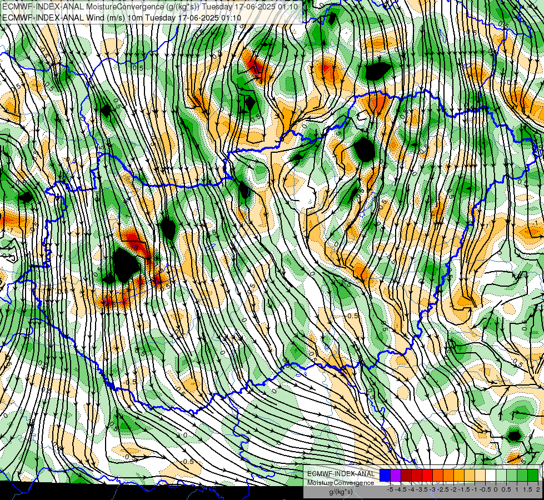Click the white legend swatch between -0.5 and 0
This screenshot has width=544, height=500.
[491, 476]
